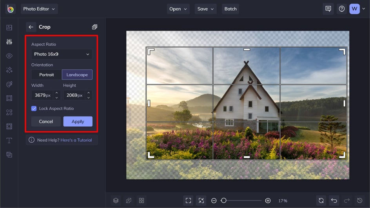Image resolution: width=370 pixels, height=208 pixels.
Task: Decrease Width with the down stepper
Action: point(56,98)
